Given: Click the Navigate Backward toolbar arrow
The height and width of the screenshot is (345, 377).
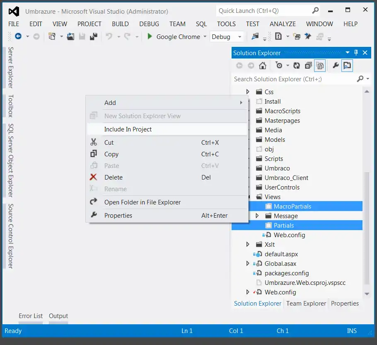Looking at the screenshot, I should [x=18, y=36].
